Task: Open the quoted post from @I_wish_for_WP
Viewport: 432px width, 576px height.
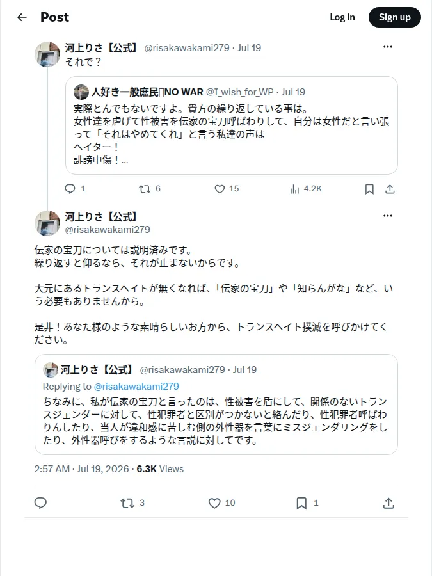Action: pyautogui.click(x=232, y=125)
